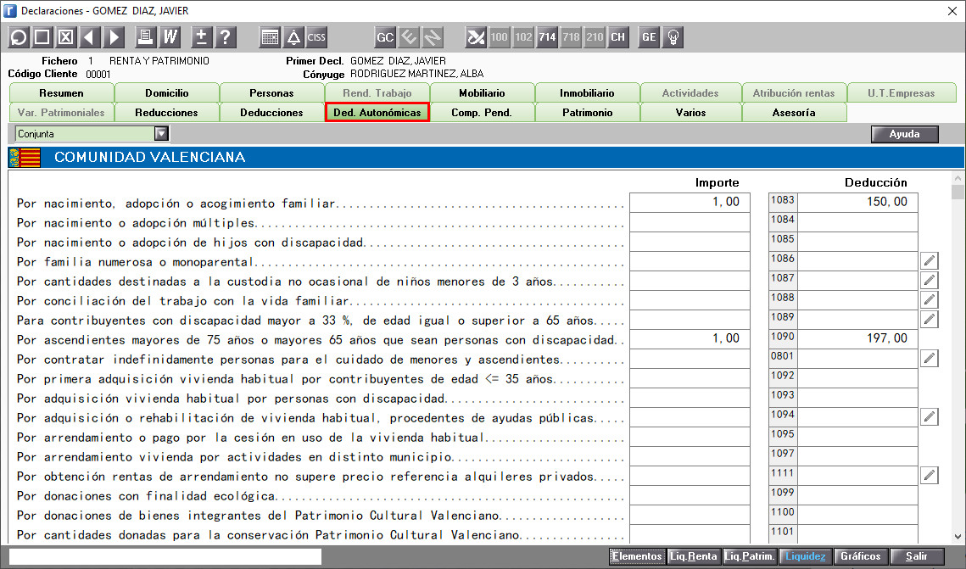Go to the Inmobiliario tab
The height and width of the screenshot is (569, 966).
(x=587, y=93)
